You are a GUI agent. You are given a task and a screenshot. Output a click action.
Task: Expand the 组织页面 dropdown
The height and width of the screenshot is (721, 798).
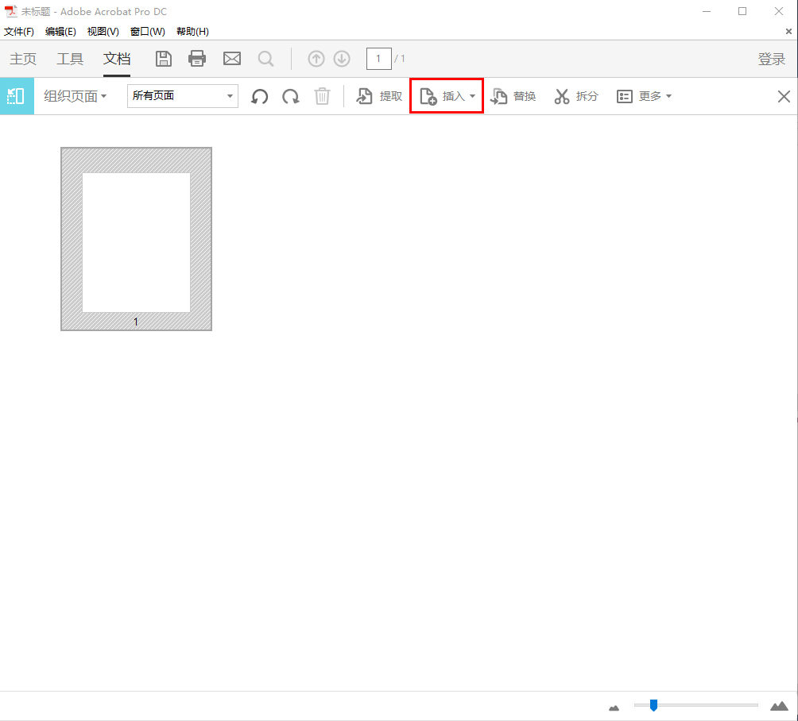tap(76, 96)
